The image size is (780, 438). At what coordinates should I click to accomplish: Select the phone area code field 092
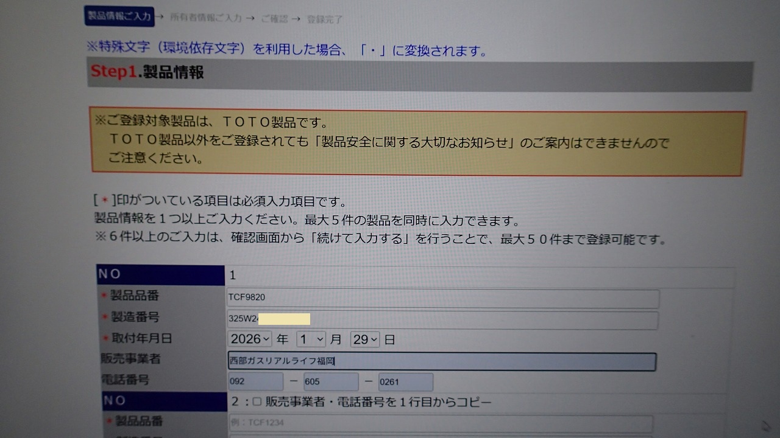pyautogui.click(x=255, y=382)
